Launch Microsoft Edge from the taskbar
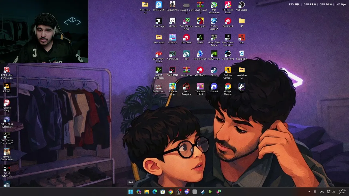349x196 pixels. [155, 192]
